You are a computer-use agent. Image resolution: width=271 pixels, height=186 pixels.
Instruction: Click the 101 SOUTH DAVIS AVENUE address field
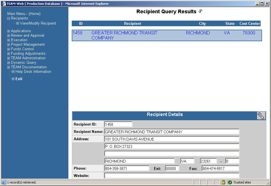[x=172, y=139]
